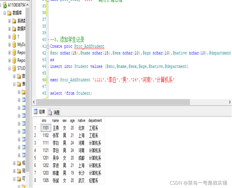This screenshot has height=188, width=232.
Task: Select the cell 长沙
Action: [x=82, y=173]
